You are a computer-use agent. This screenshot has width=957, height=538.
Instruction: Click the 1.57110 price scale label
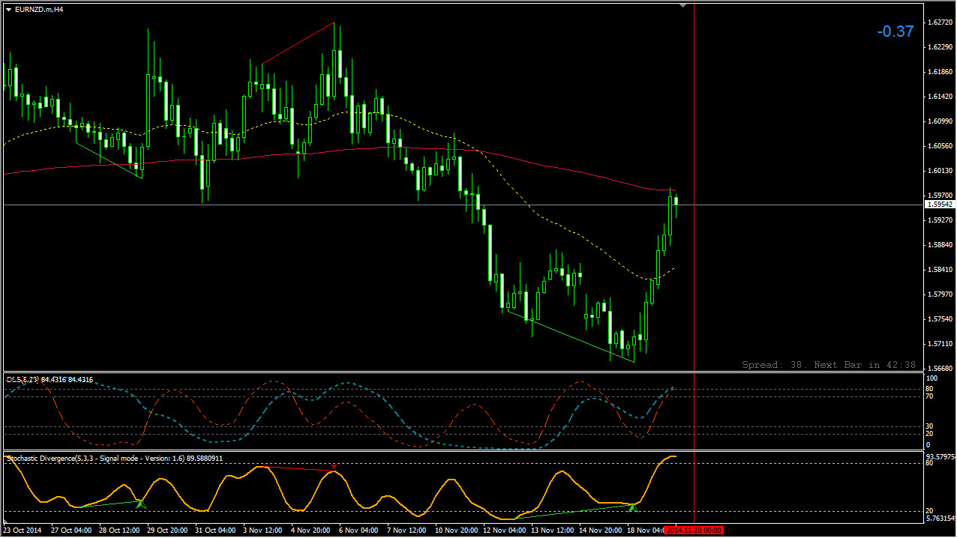[x=940, y=343]
